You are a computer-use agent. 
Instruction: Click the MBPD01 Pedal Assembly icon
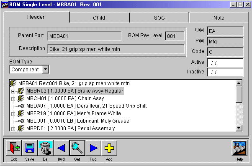[x=21, y=128]
